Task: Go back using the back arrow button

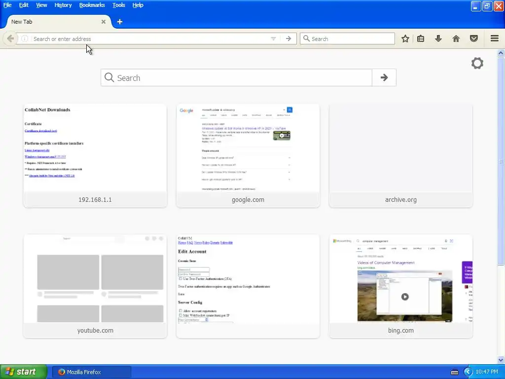Action: [x=10, y=38]
